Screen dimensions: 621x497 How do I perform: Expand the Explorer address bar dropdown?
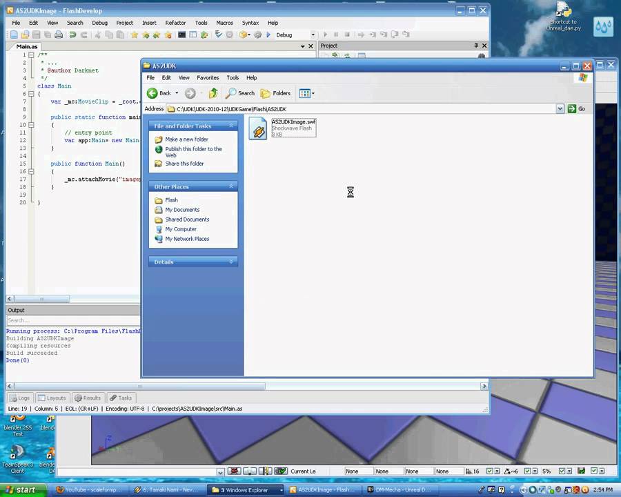pos(560,109)
